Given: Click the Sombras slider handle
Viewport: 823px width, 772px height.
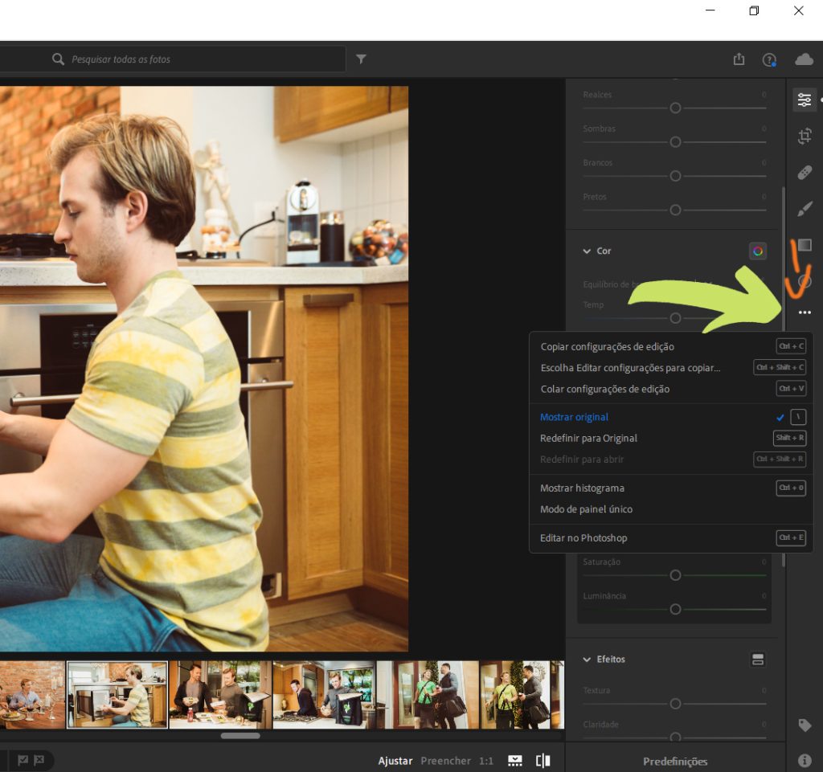Looking at the screenshot, I should 675,142.
